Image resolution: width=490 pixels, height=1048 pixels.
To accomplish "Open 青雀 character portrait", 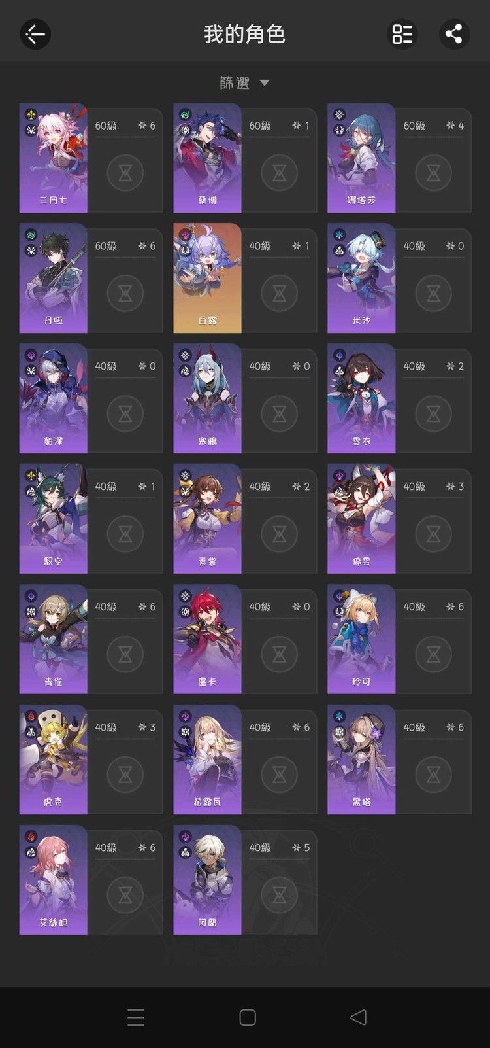I will [x=54, y=639].
